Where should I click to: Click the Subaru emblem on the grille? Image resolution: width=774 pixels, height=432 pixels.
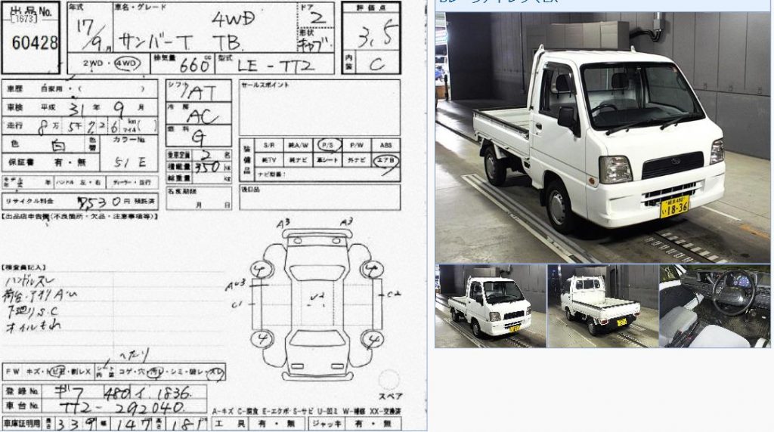[x=676, y=162]
